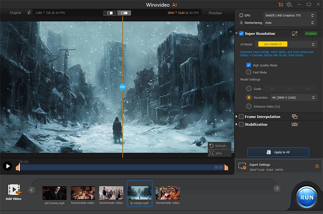Click the Refresh preview button
Screen dimensions: 323x214
click(219, 146)
